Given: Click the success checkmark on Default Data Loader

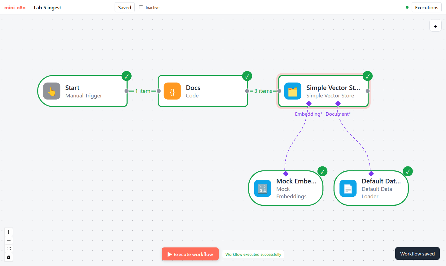Looking at the screenshot, I should [408, 171].
